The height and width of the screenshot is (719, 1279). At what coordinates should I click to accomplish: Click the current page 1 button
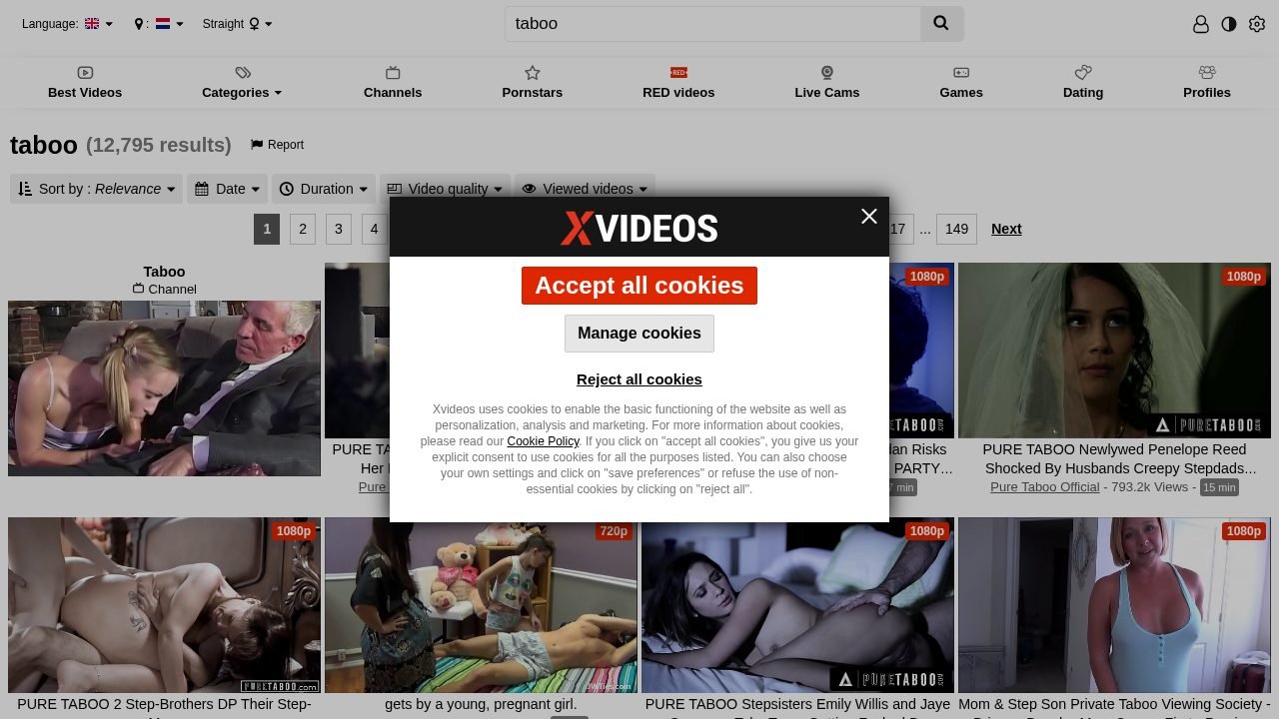click(x=267, y=229)
